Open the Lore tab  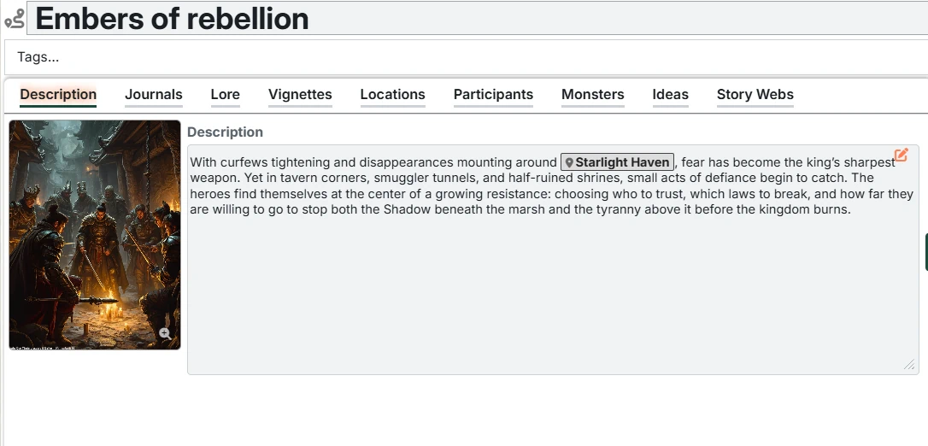click(x=225, y=95)
